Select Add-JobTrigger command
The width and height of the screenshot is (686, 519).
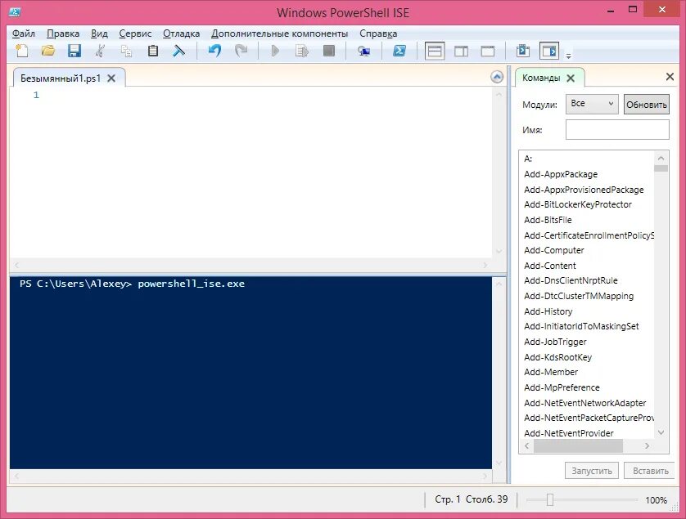[x=555, y=342]
